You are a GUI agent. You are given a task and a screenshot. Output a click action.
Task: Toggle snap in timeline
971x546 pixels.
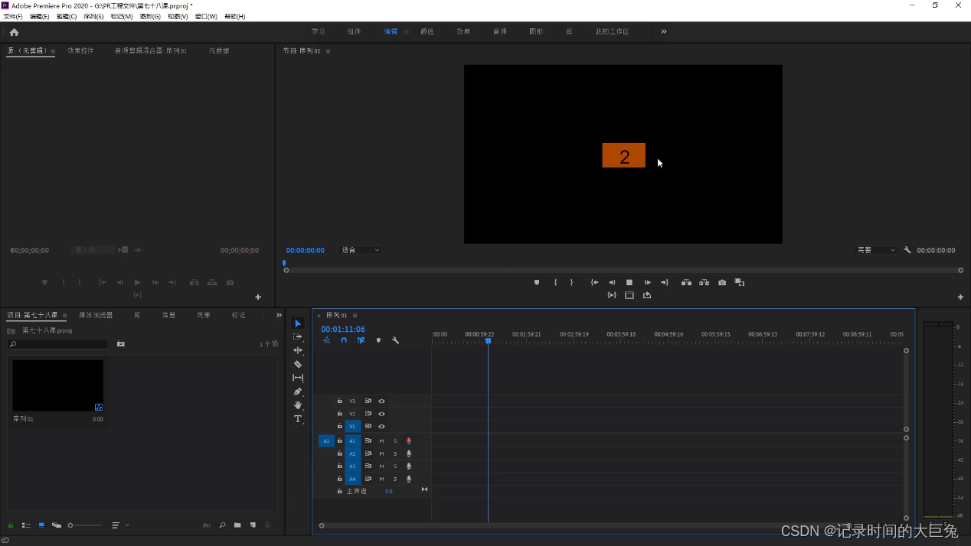(x=344, y=340)
